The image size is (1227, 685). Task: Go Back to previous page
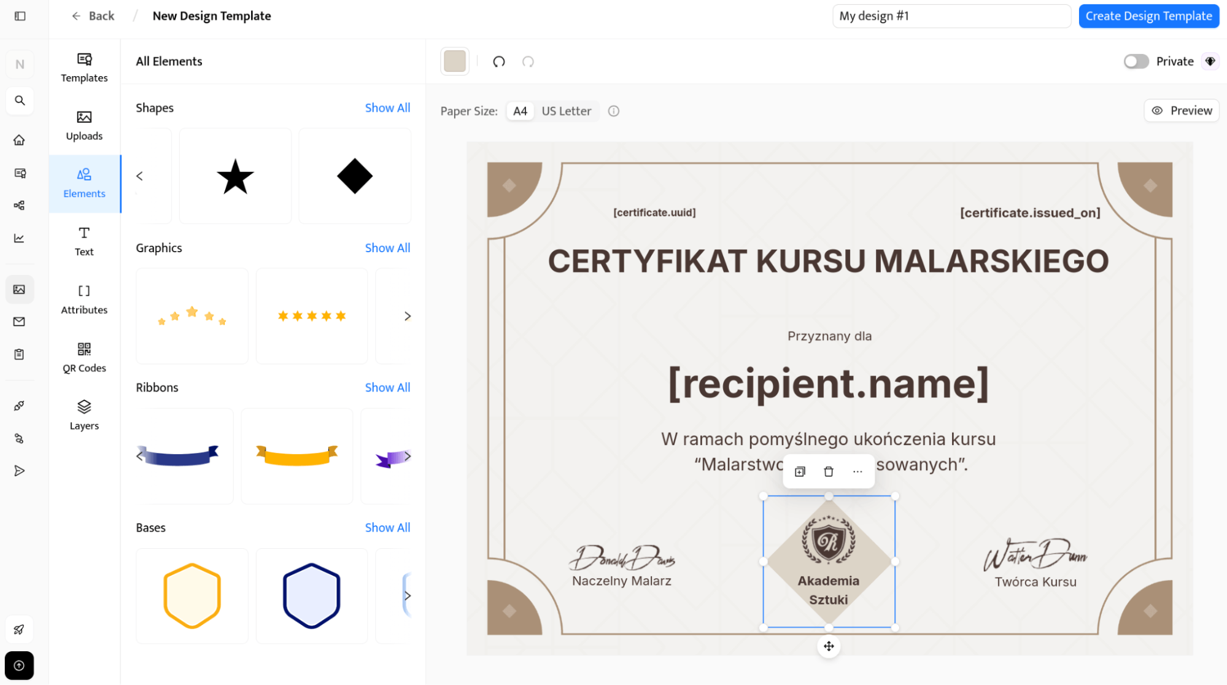tap(93, 16)
